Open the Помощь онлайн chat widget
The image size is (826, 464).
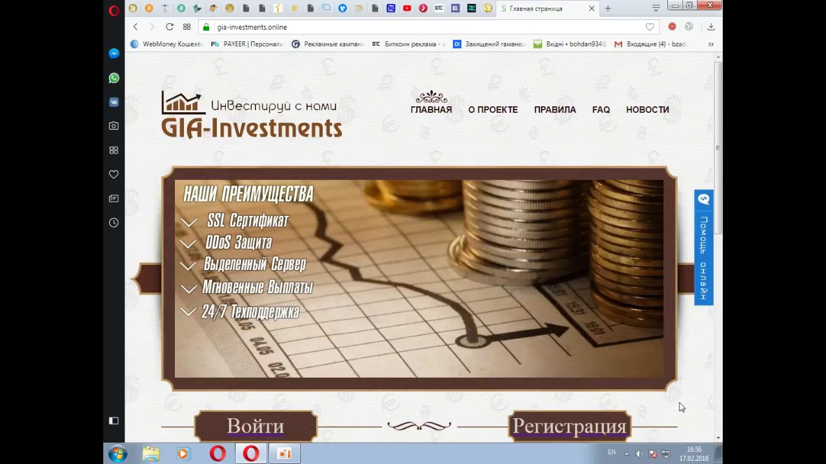pyautogui.click(x=703, y=247)
